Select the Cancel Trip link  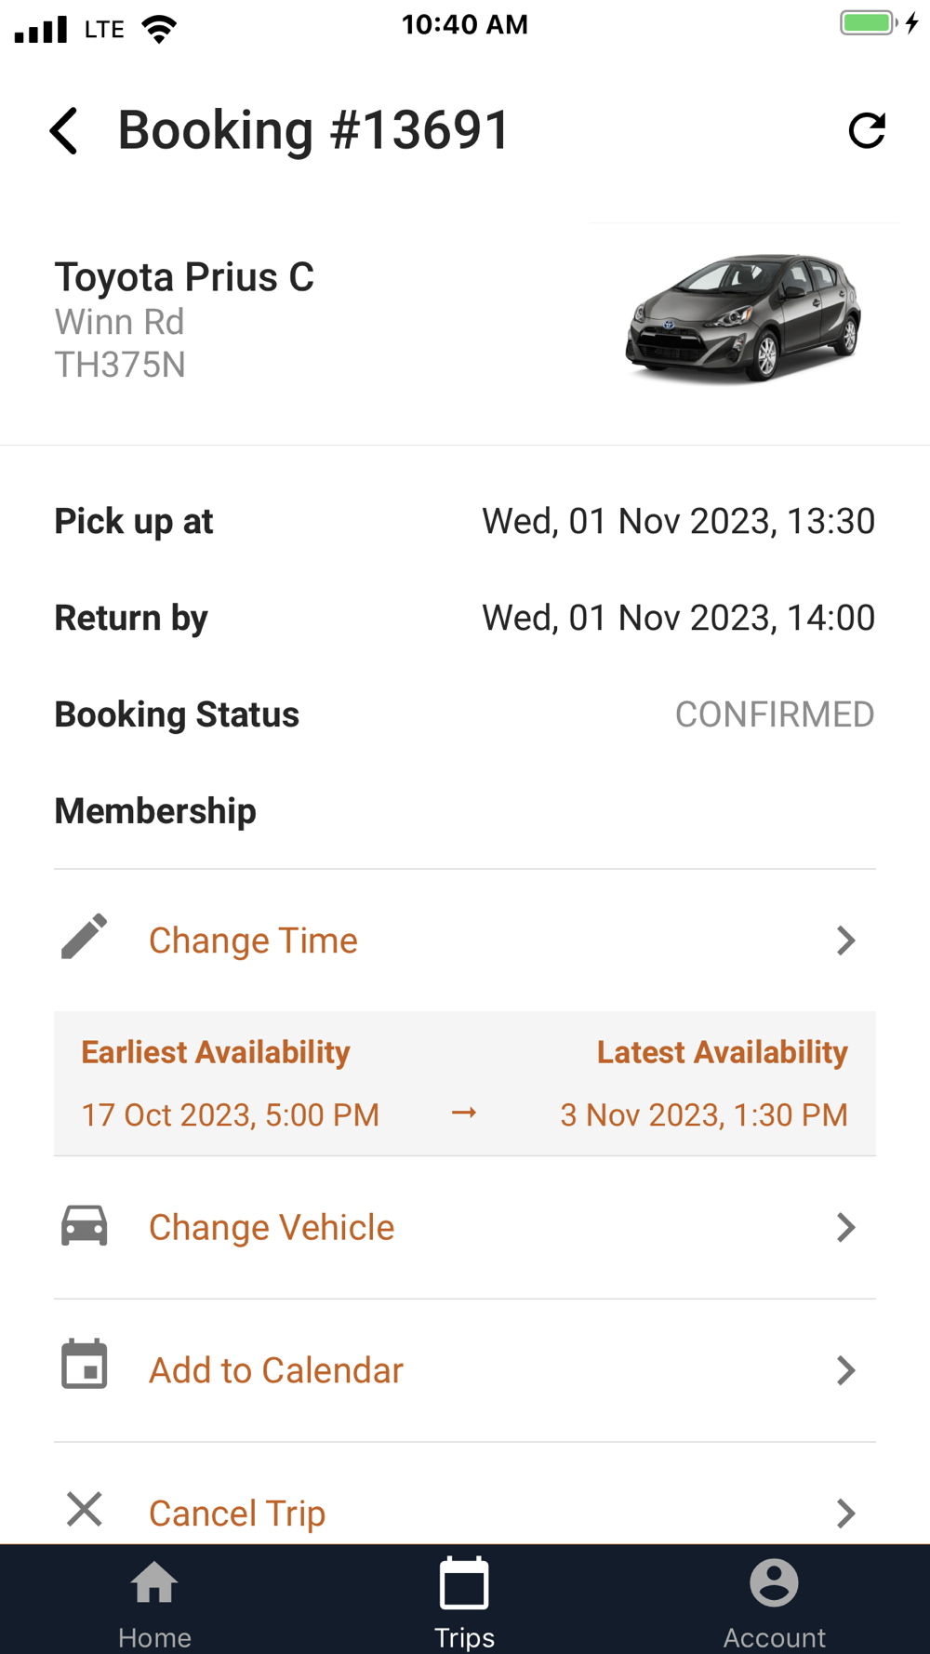point(237,1514)
